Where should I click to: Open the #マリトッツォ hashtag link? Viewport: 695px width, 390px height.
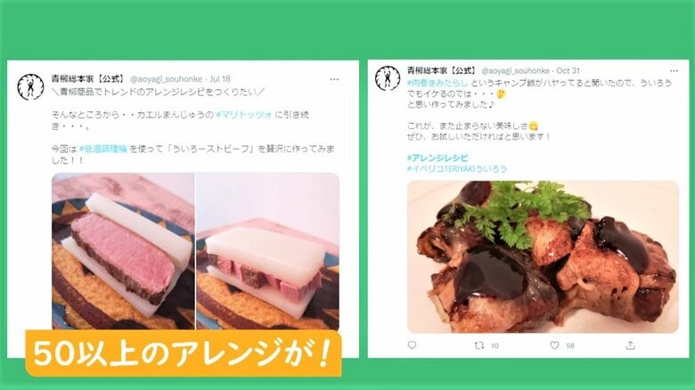(x=244, y=115)
